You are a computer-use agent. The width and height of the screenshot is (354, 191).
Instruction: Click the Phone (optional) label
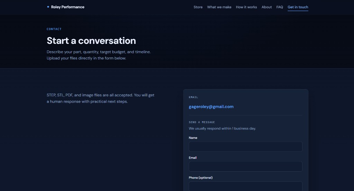point(201,178)
